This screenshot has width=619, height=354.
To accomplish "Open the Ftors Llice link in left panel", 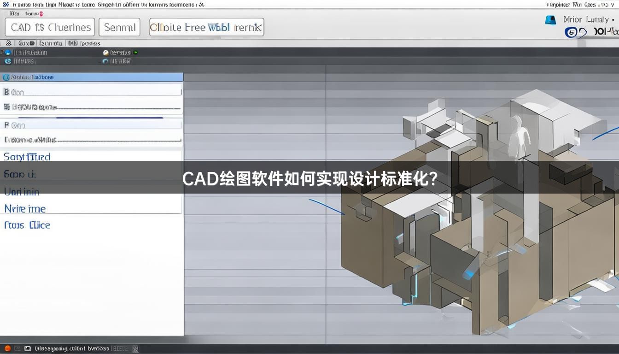I will click(27, 225).
